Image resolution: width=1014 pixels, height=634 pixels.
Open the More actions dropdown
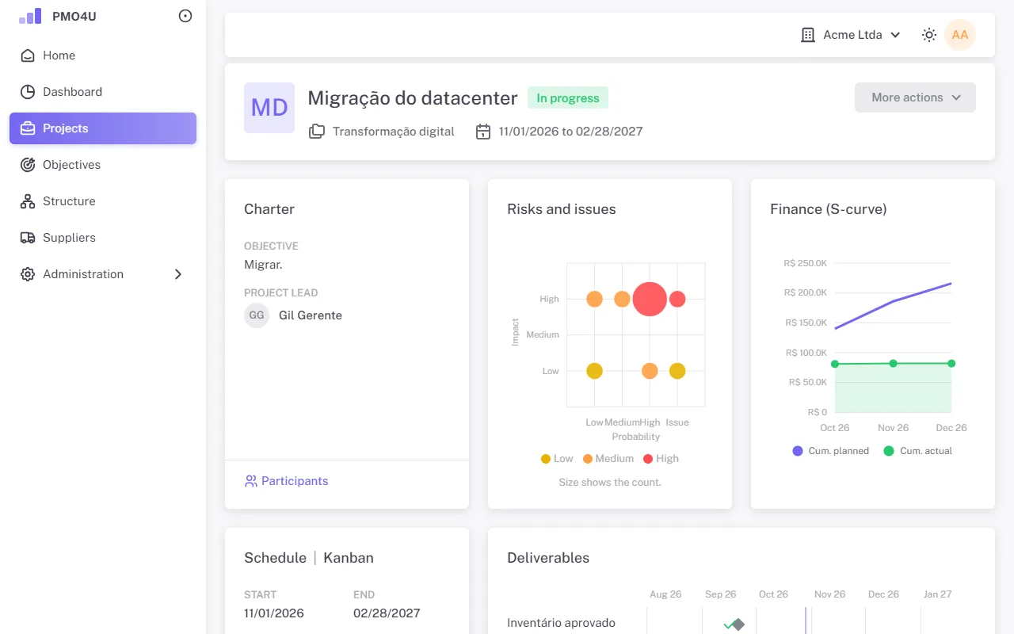(915, 97)
